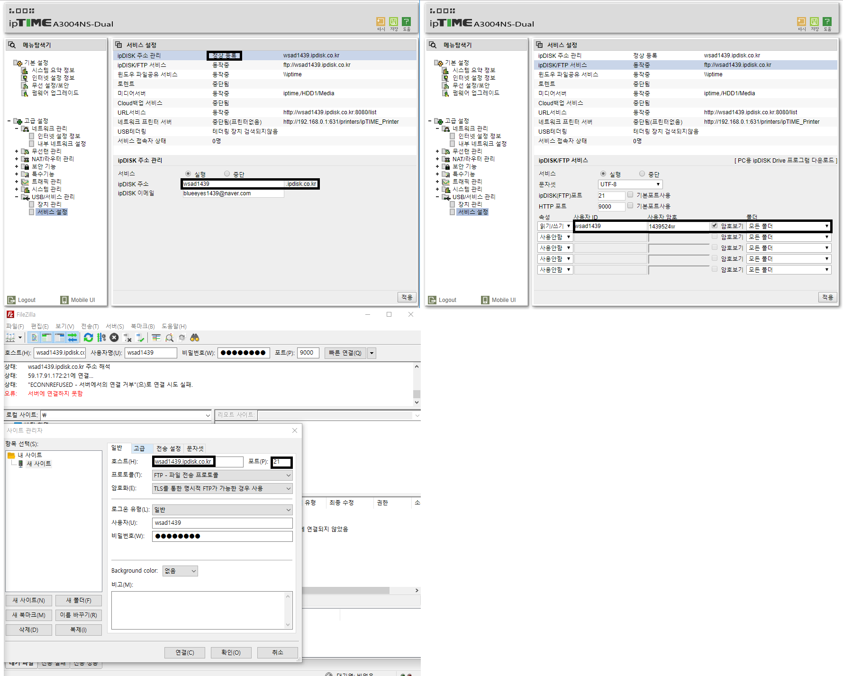Viewport: 843px width, 676px height.
Task: Click the 저장 save icon in left ipTIME header
Action: [393, 22]
